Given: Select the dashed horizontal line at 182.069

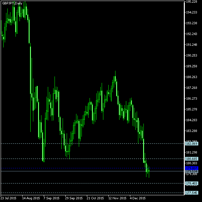Looking at the screenshot, I should pos(92,143).
